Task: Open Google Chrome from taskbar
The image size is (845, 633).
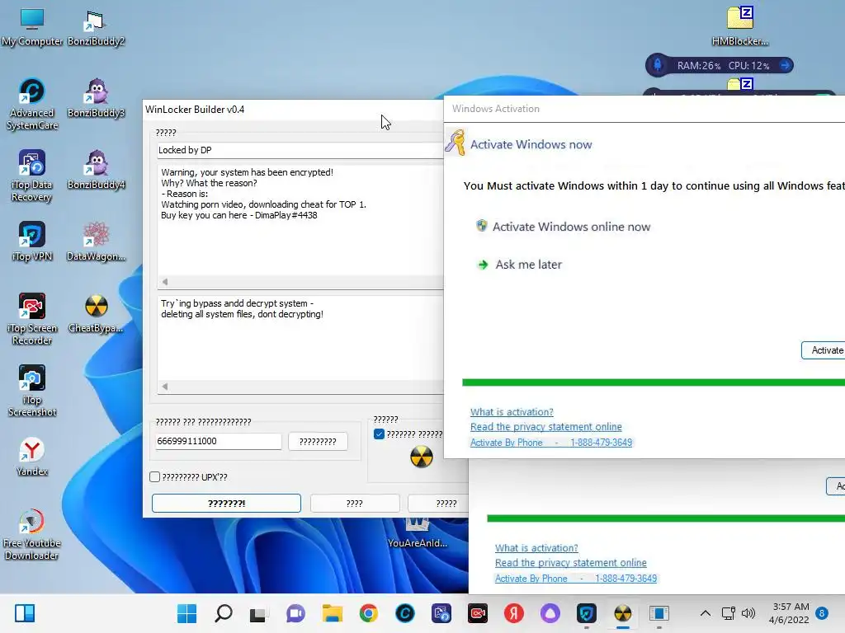Action: pos(369,613)
